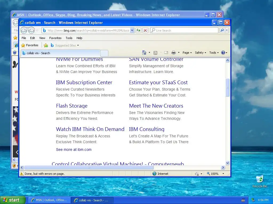Click the Home page icon
273x204 pixels.
coord(144,53)
